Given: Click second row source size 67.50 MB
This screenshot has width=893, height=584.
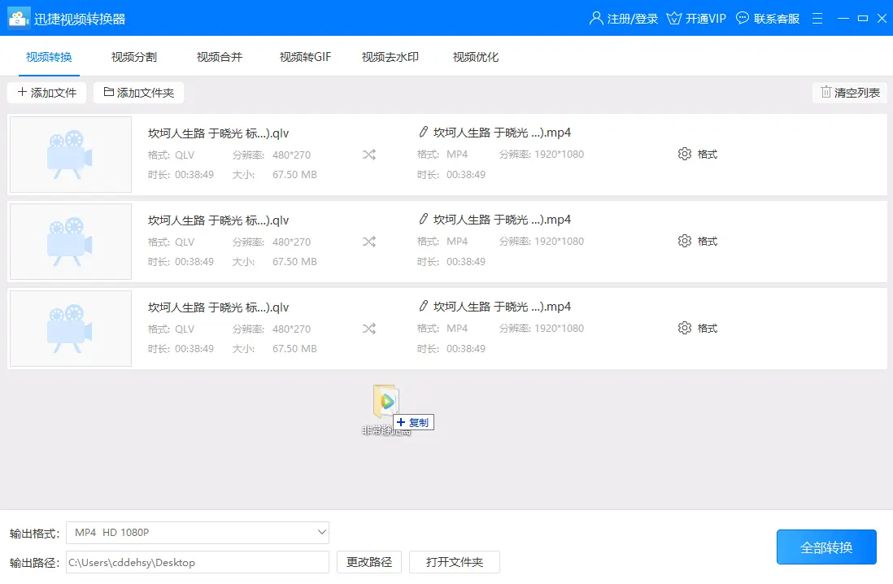Looking at the screenshot, I should [x=294, y=262].
